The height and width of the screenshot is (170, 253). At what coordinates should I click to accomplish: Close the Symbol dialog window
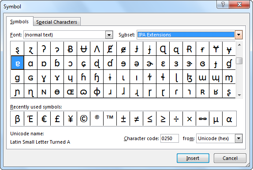click(x=239, y=4)
